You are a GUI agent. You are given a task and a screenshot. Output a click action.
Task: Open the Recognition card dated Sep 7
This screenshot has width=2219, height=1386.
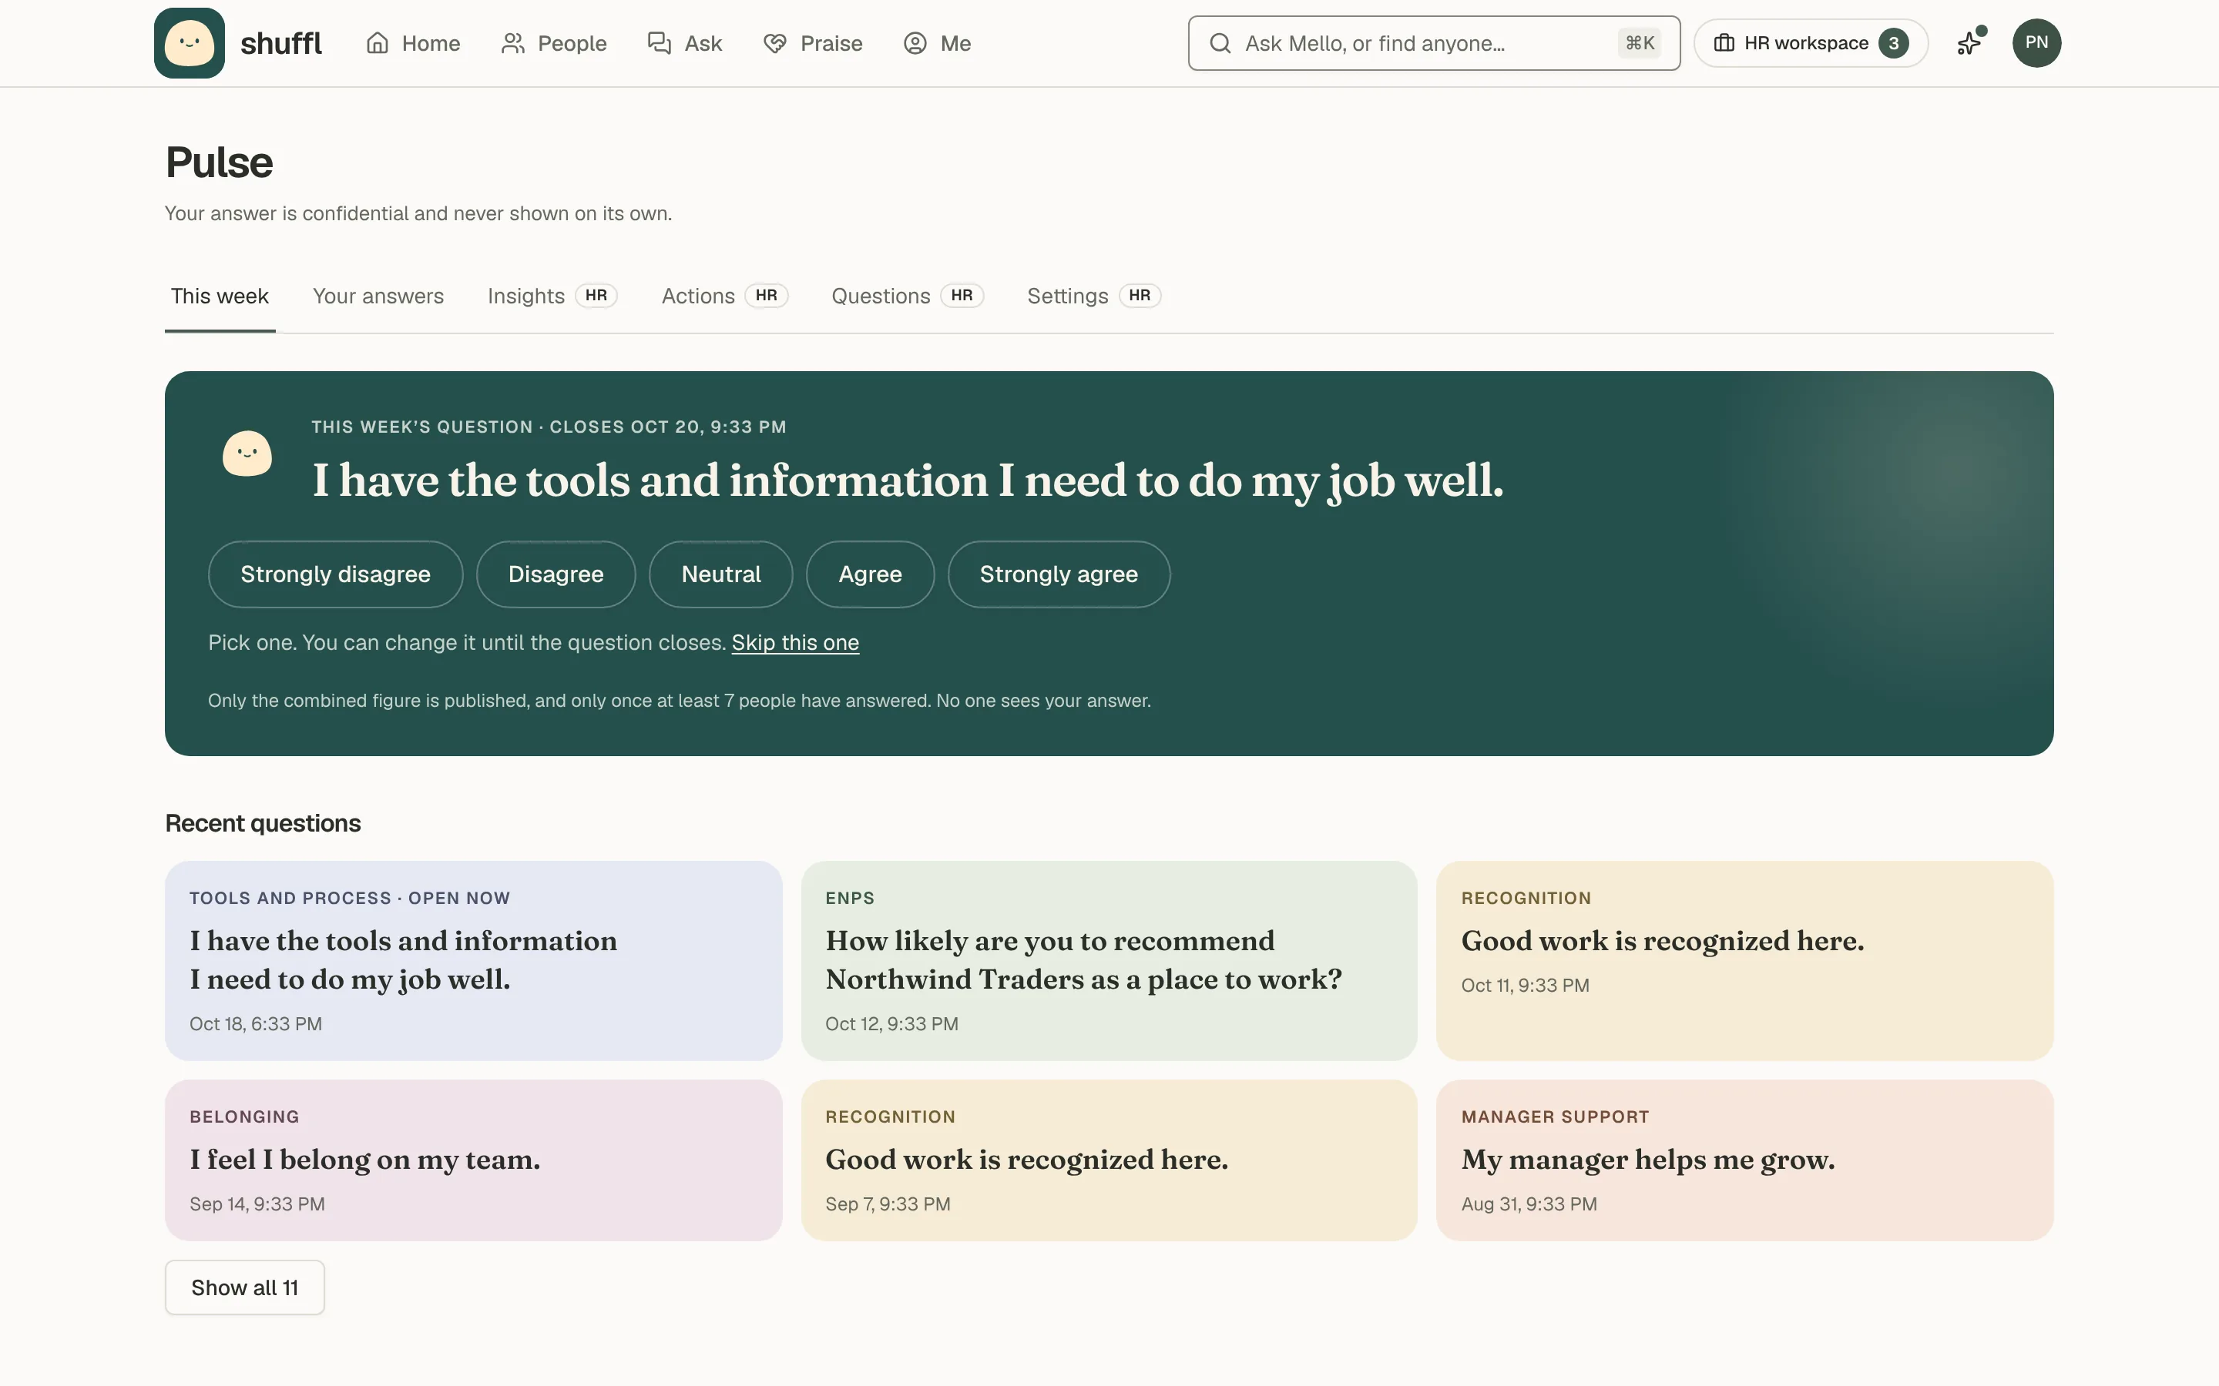click(1109, 1160)
